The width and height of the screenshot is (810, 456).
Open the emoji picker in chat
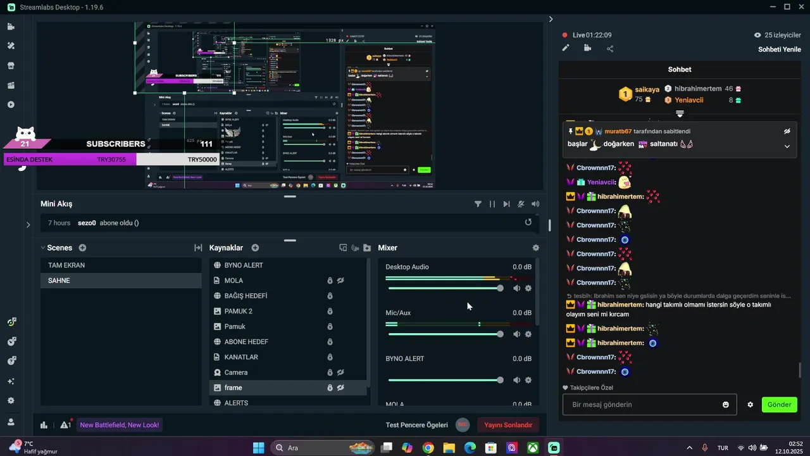pos(726,405)
